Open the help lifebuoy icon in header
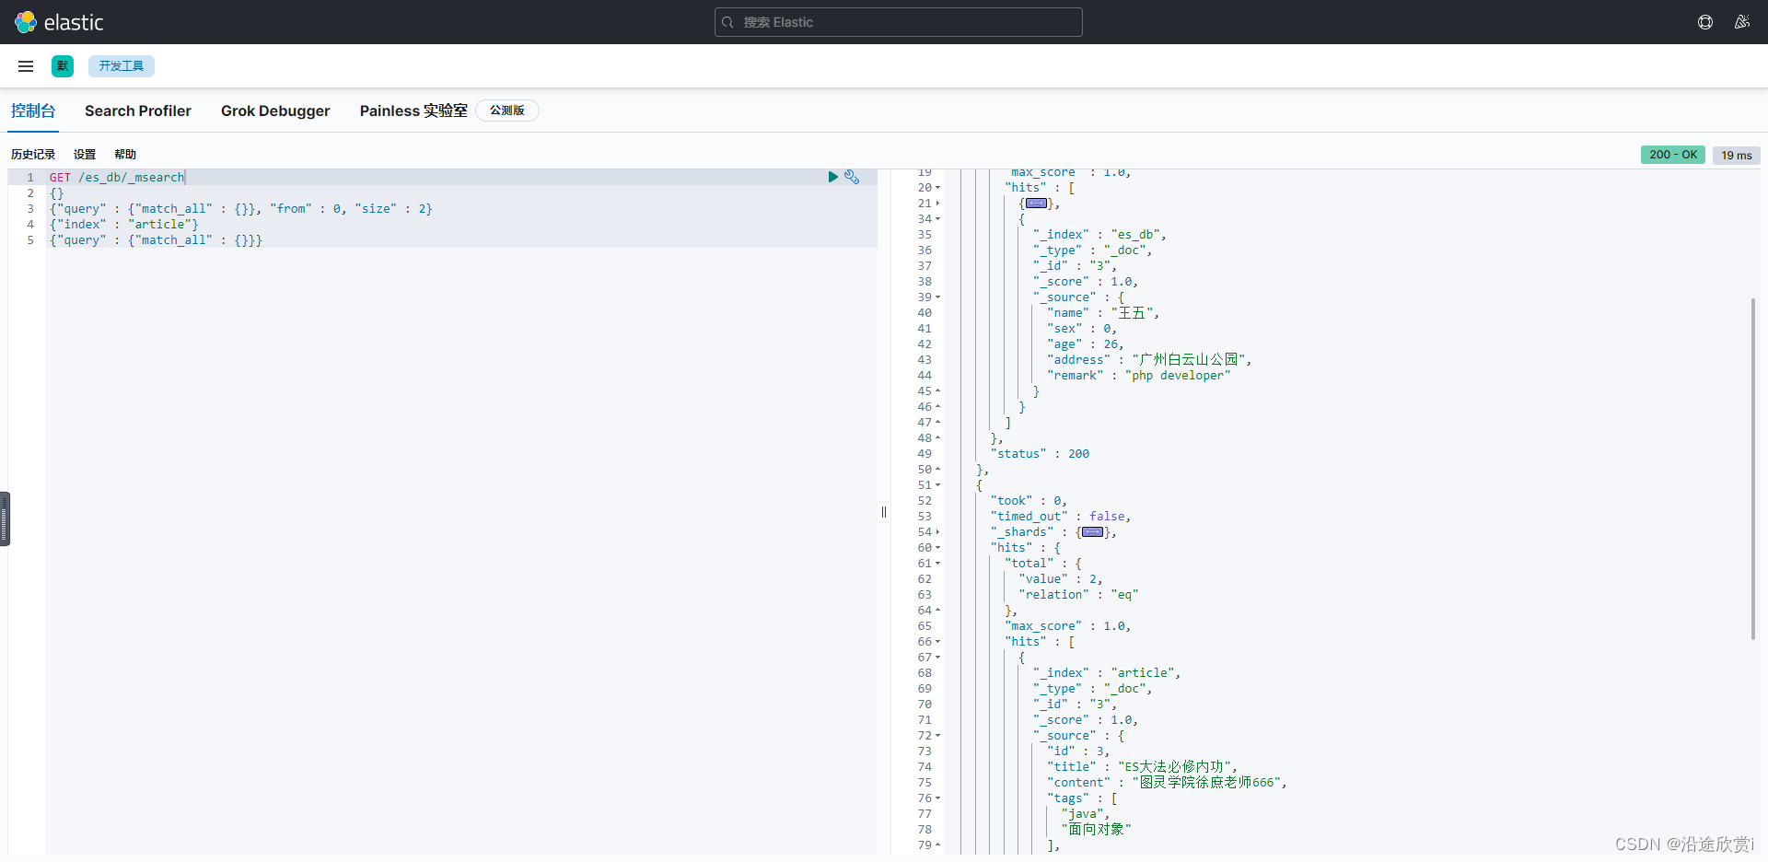Screen dimensions: 1768x862 (x=1705, y=22)
